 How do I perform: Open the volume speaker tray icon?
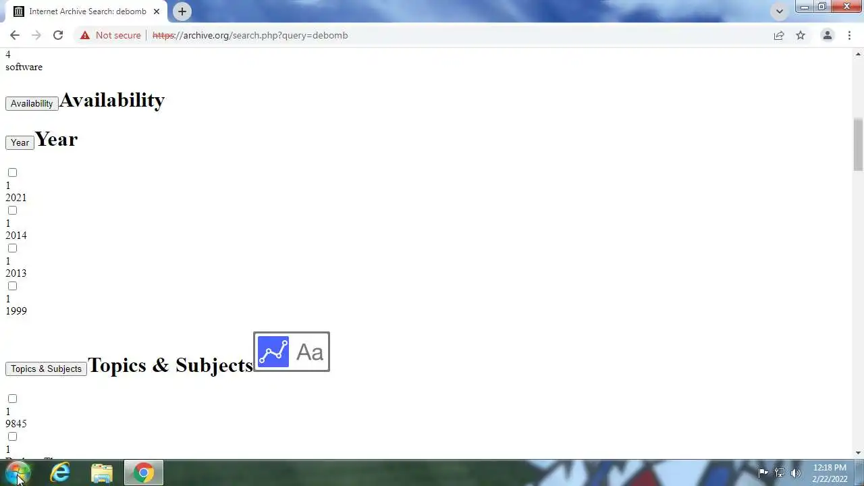(796, 473)
